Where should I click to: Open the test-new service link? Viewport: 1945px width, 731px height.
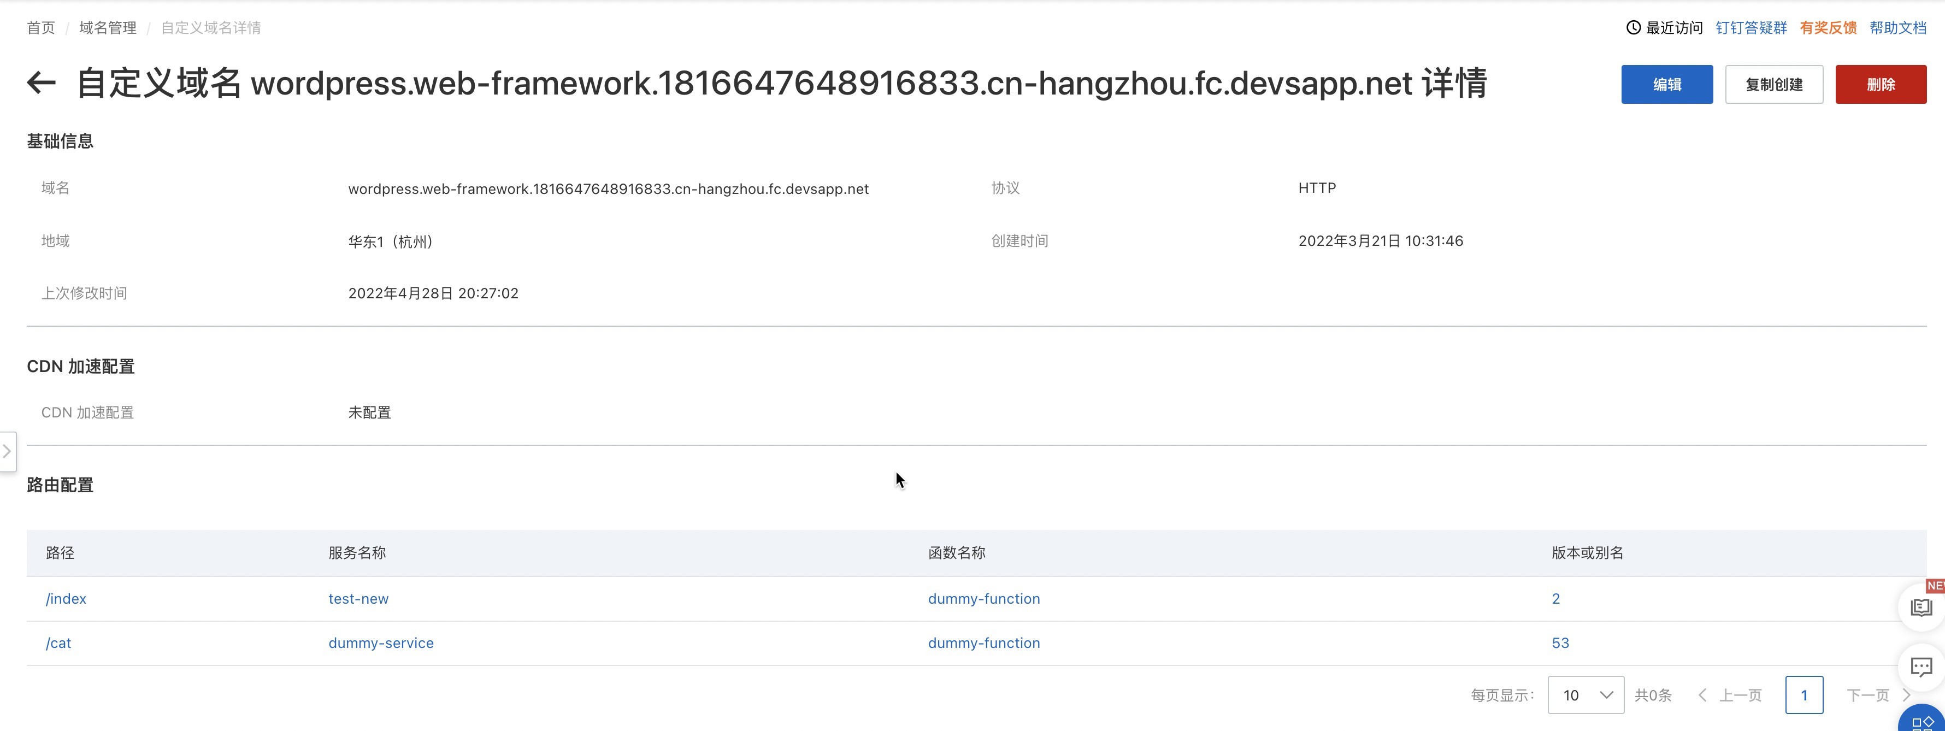[358, 598]
